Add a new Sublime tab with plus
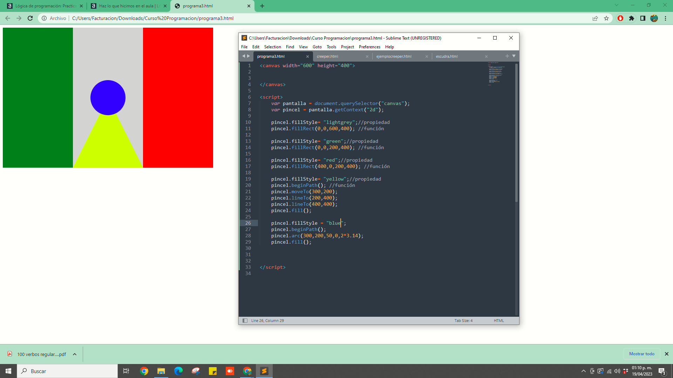 click(x=507, y=56)
